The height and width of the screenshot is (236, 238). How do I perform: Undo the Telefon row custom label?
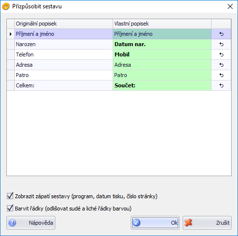221,54
